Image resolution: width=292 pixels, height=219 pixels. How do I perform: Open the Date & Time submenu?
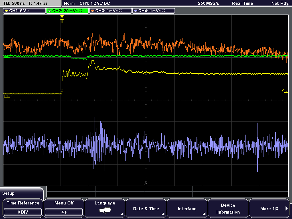(x=146, y=208)
